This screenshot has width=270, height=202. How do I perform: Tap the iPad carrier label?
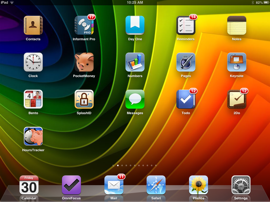coord(4,2)
